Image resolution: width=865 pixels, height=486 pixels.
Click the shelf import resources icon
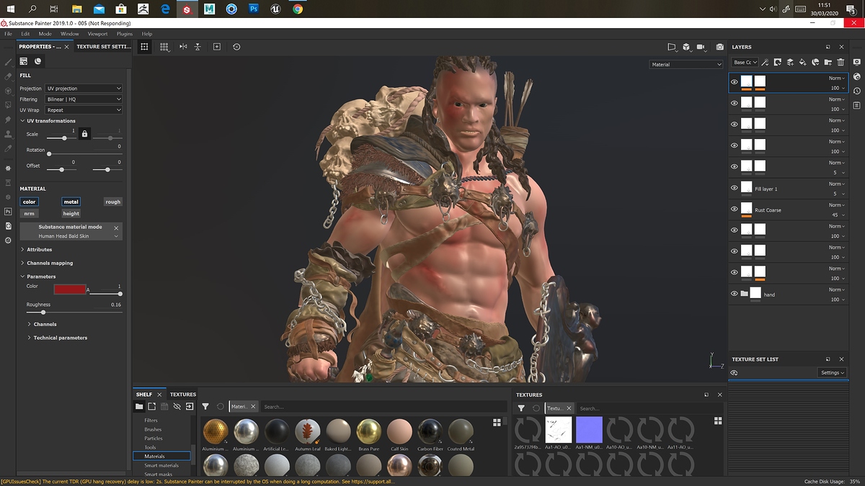(x=190, y=407)
